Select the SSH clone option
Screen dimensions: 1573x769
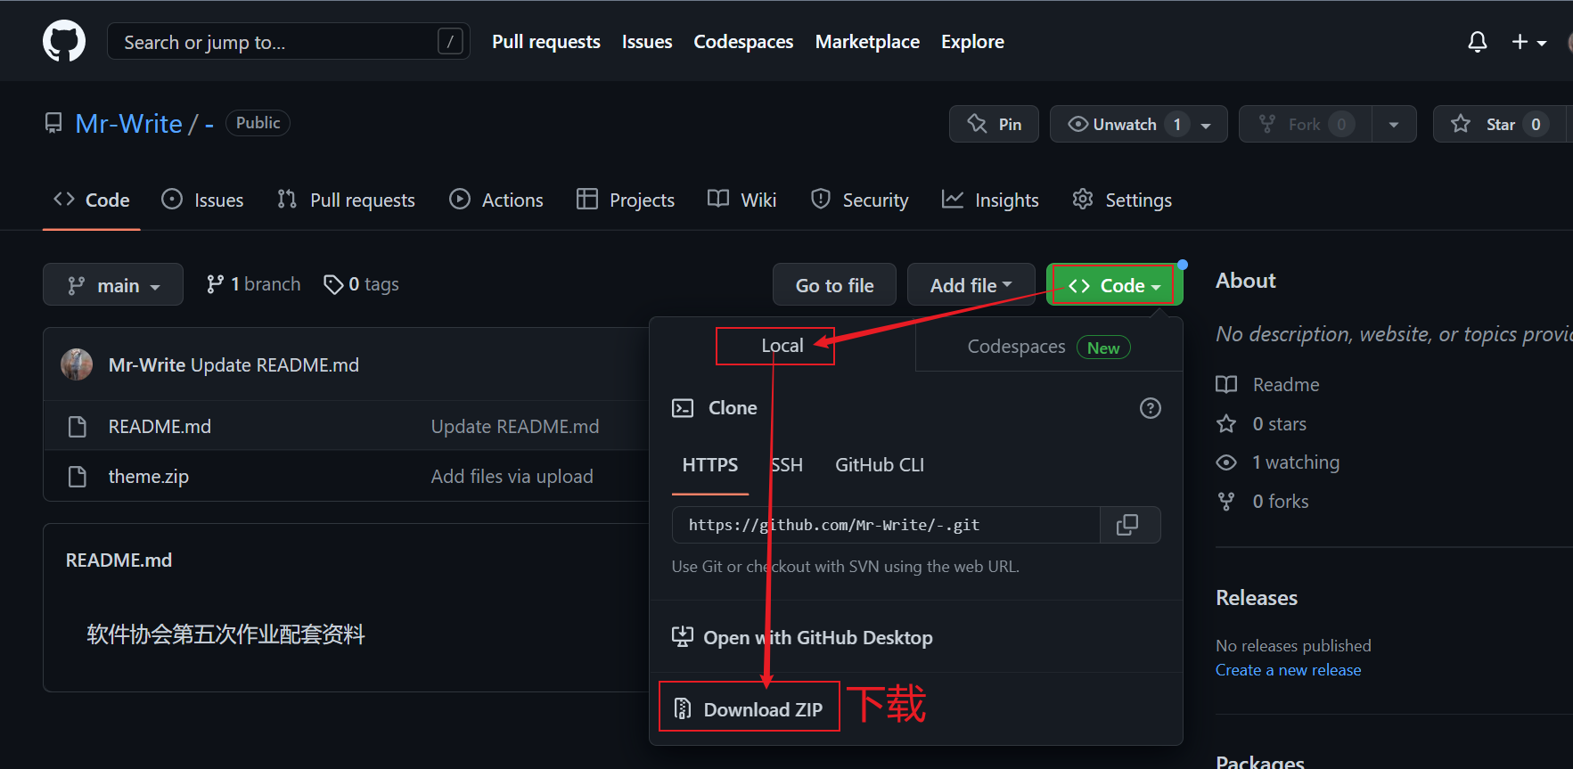(x=786, y=465)
